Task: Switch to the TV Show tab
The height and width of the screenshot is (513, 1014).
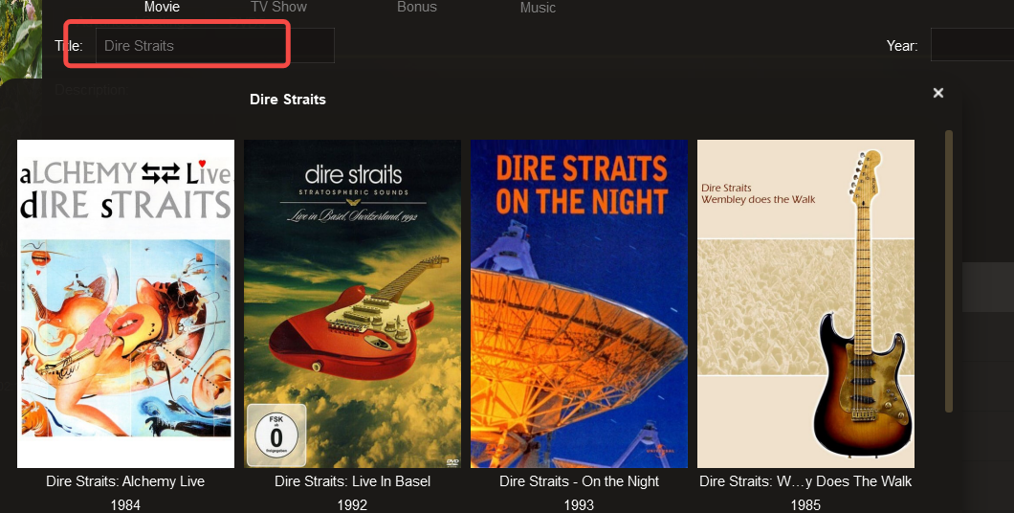Action: point(278,7)
